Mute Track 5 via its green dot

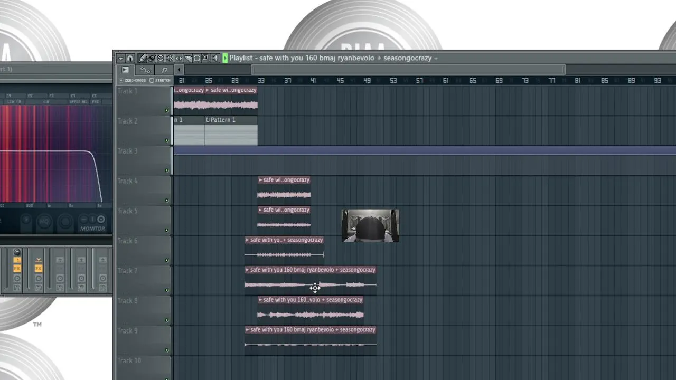[x=167, y=231]
